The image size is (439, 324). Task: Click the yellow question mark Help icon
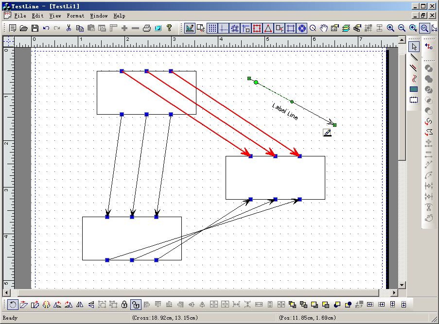pos(169,28)
